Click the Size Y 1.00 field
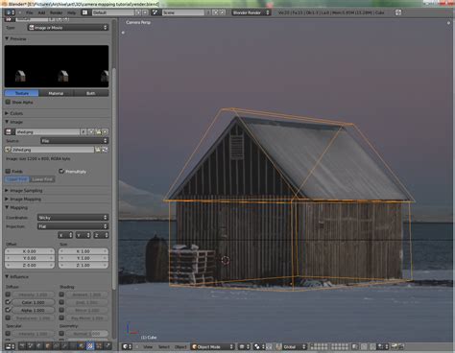Viewport: 455px width, 353px height. 84,258
